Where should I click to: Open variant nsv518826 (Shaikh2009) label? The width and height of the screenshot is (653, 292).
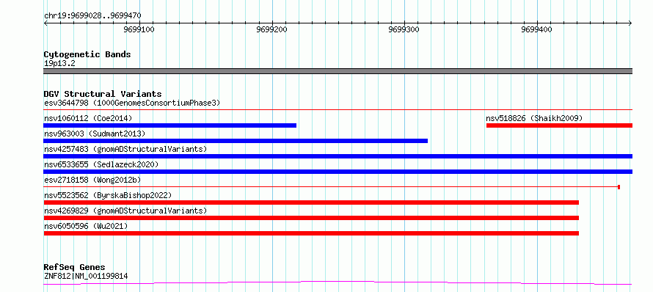coord(534,118)
